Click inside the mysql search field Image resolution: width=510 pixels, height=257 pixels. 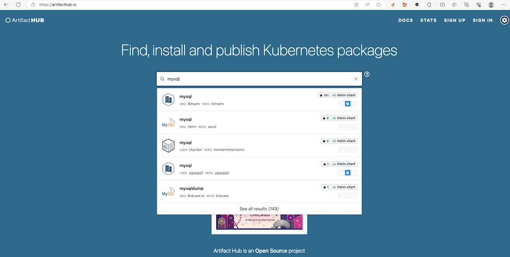(259, 79)
